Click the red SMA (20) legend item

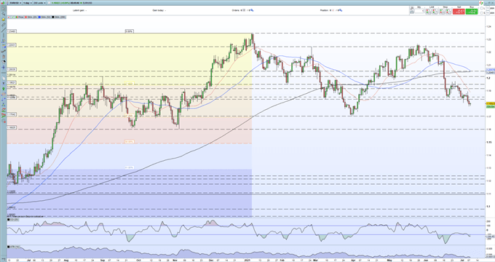(31, 17)
